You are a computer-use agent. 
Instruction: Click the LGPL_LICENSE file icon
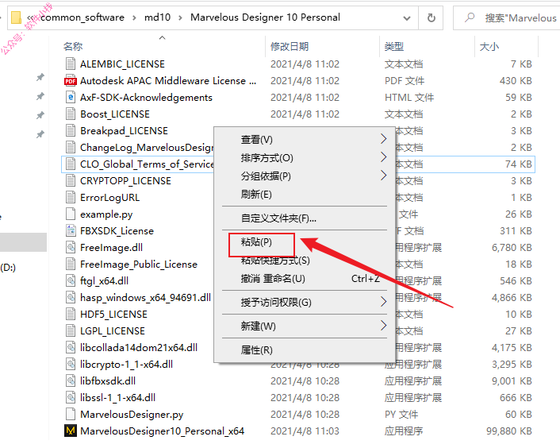[x=71, y=331]
